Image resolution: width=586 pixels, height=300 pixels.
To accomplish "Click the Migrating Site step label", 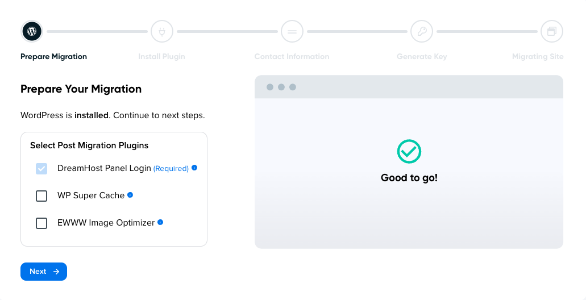I will click(x=538, y=56).
